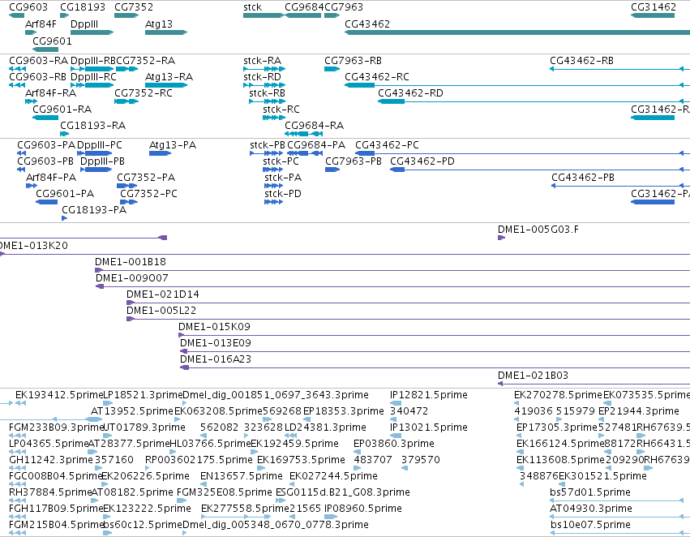Select protein CG9684-PA
The width and height of the screenshot is (690, 537).
pyautogui.click(x=305, y=153)
